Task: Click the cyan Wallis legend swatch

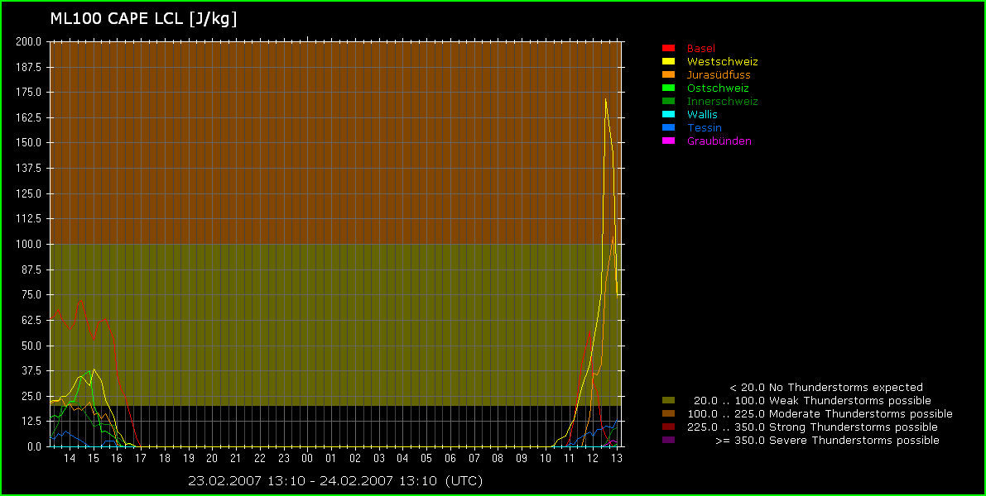Action: pos(669,115)
